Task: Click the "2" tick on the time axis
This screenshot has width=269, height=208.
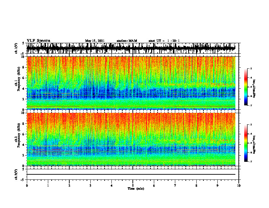Action: point(69,186)
